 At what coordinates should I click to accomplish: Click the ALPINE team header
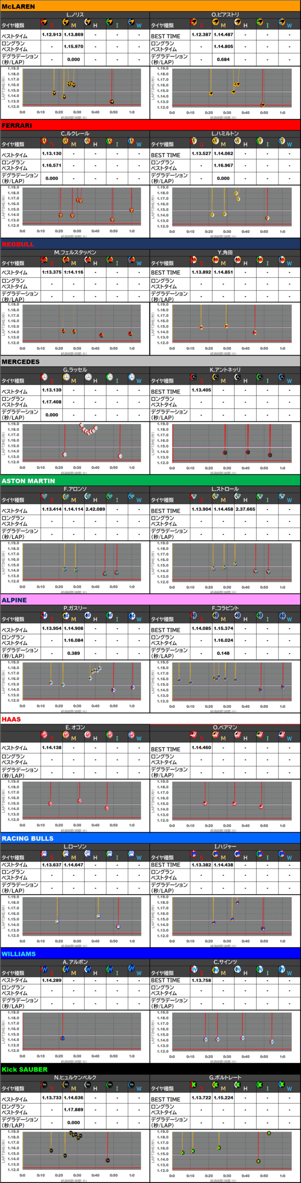[150, 600]
